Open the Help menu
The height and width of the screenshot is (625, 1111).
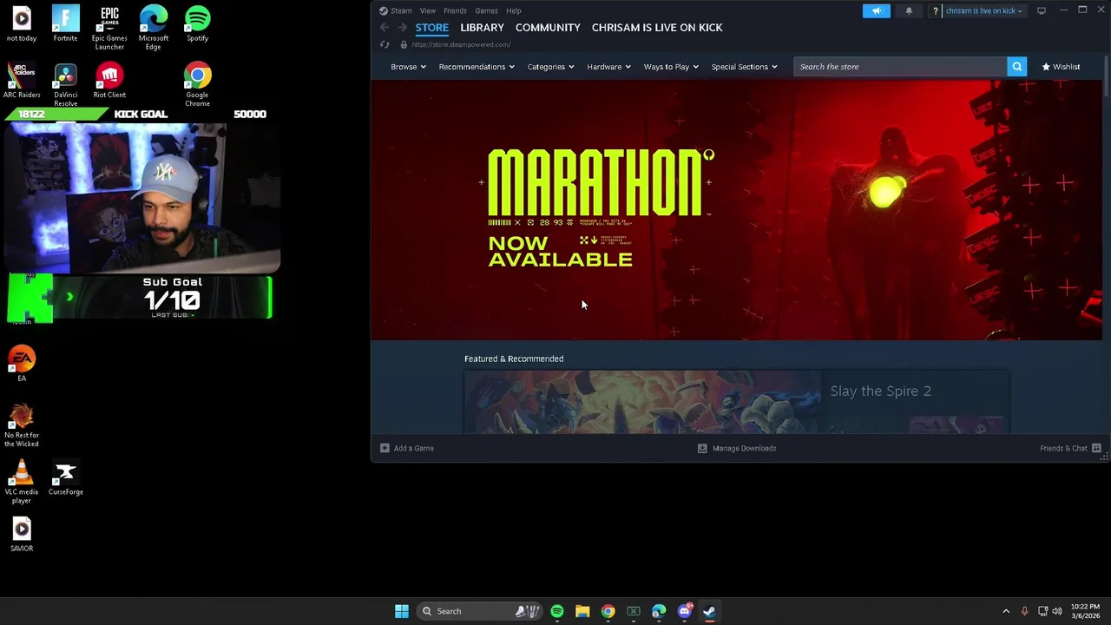pos(514,10)
